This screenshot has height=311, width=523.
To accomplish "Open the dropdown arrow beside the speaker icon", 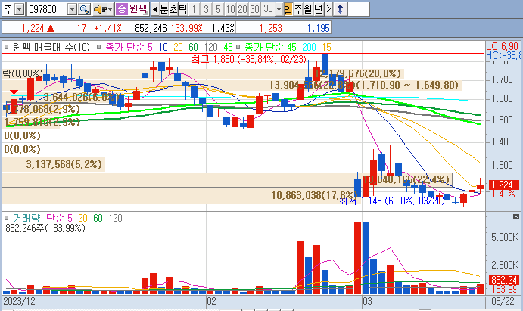I will point(111,9).
